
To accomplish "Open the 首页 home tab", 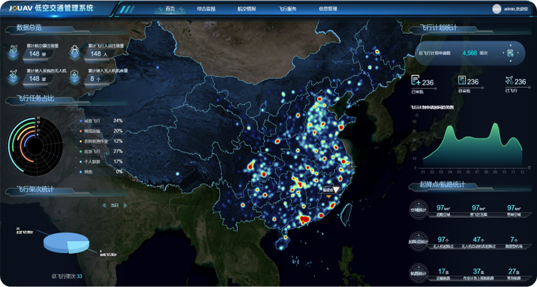I will (170, 9).
